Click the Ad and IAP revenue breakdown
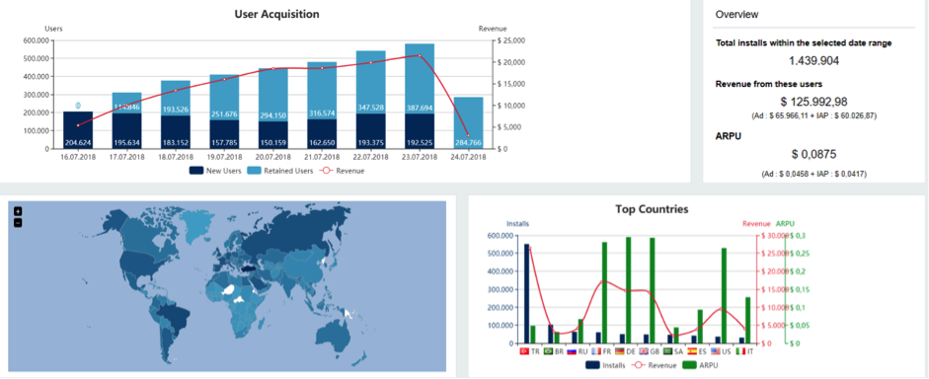This screenshot has width=929, height=379. click(813, 115)
